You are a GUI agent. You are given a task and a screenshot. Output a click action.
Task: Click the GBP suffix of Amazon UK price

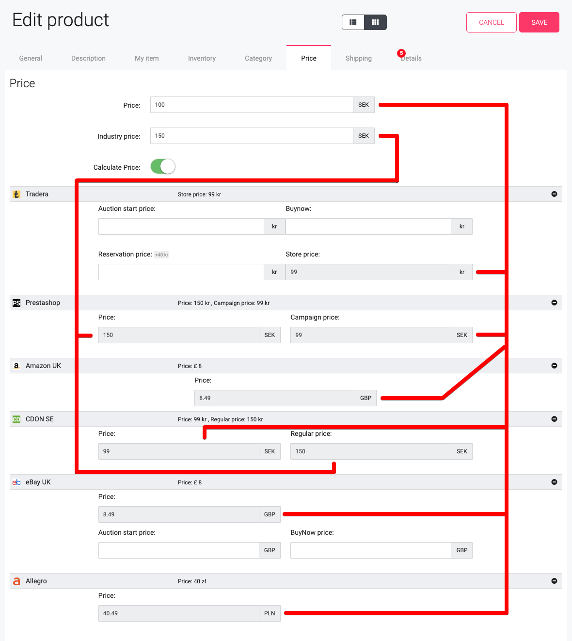pyautogui.click(x=365, y=398)
